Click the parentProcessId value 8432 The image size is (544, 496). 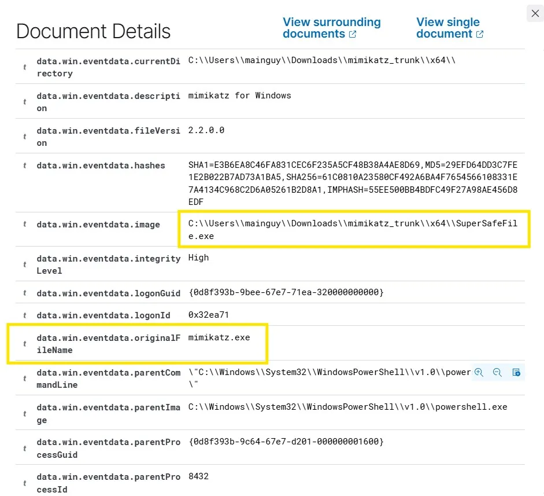click(198, 477)
